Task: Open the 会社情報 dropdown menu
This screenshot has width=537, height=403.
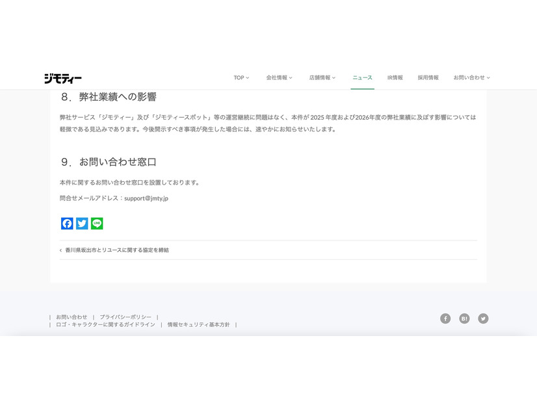Action: pyautogui.click(x=278, y=77)
